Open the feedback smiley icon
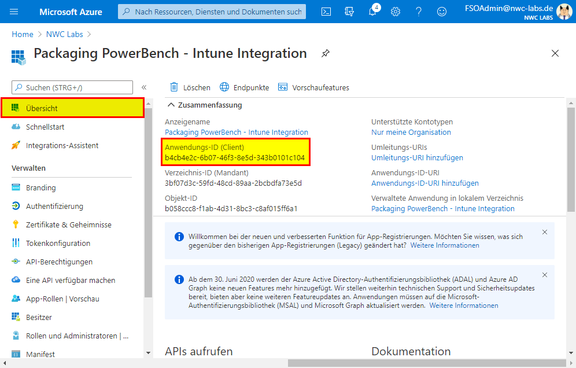The image size is (576, 368). 442,12
